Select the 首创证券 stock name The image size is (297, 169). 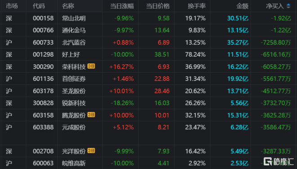pyautogui.click(x=74, y=79)
